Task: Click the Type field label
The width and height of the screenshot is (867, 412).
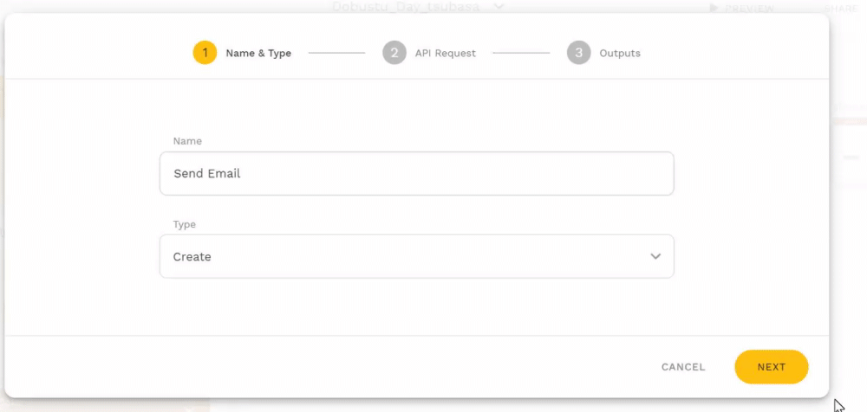Action: (x=185, y=224)
